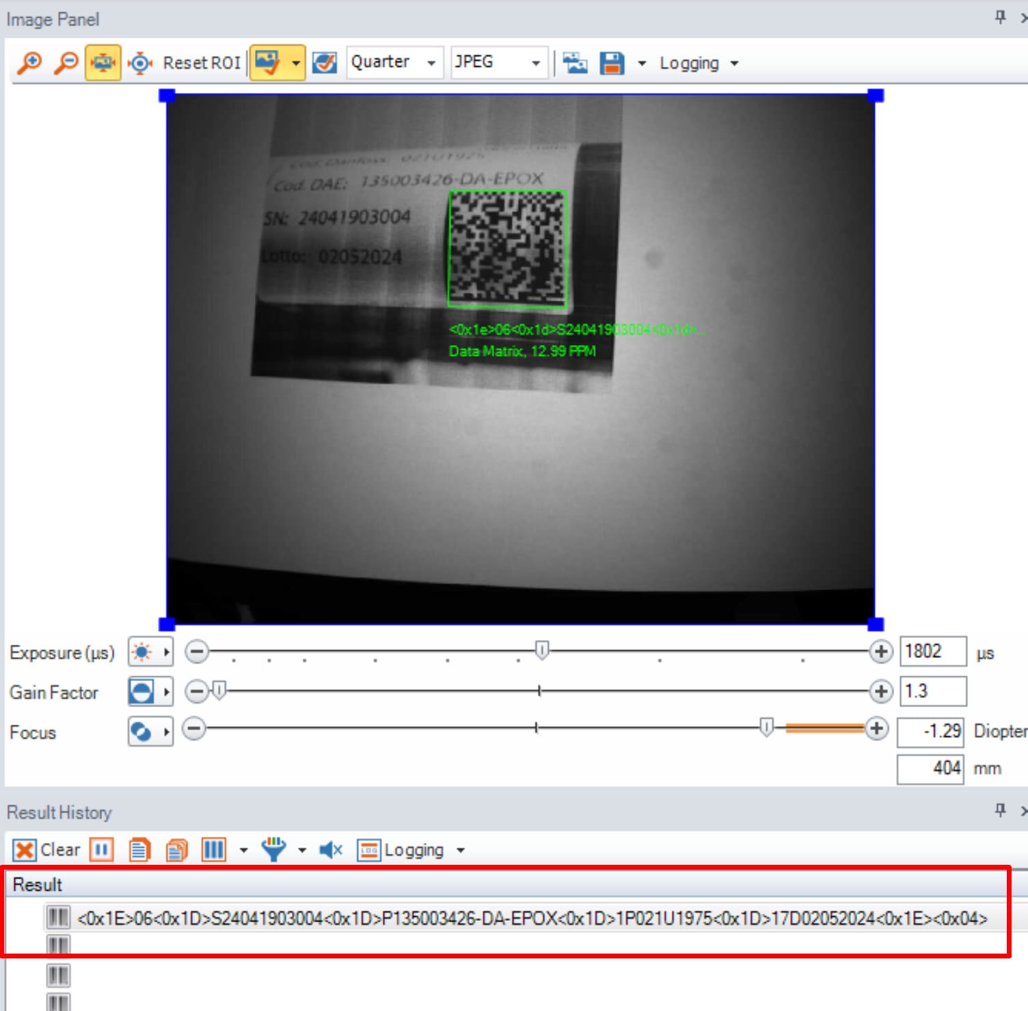Toggle the fit-image-to-window button

pyautogui.click(x=103, y=63)
